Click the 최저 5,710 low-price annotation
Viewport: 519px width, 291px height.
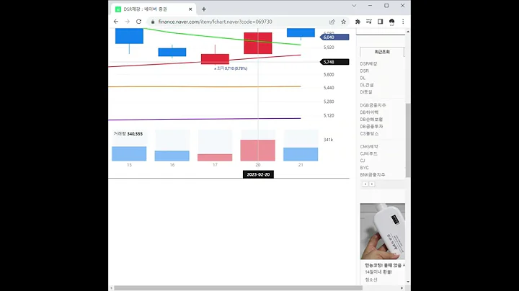point(231,68)
